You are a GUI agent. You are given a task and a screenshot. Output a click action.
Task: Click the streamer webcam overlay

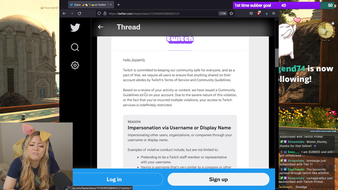pos(36,156)
